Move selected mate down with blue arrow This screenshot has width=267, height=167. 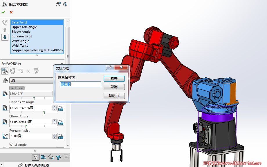[x=5, y=37]
